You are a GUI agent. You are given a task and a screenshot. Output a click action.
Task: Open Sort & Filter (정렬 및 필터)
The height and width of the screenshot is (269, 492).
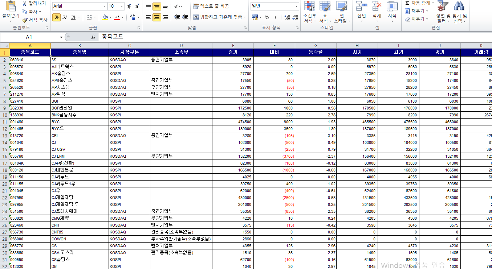coord(443,12)
